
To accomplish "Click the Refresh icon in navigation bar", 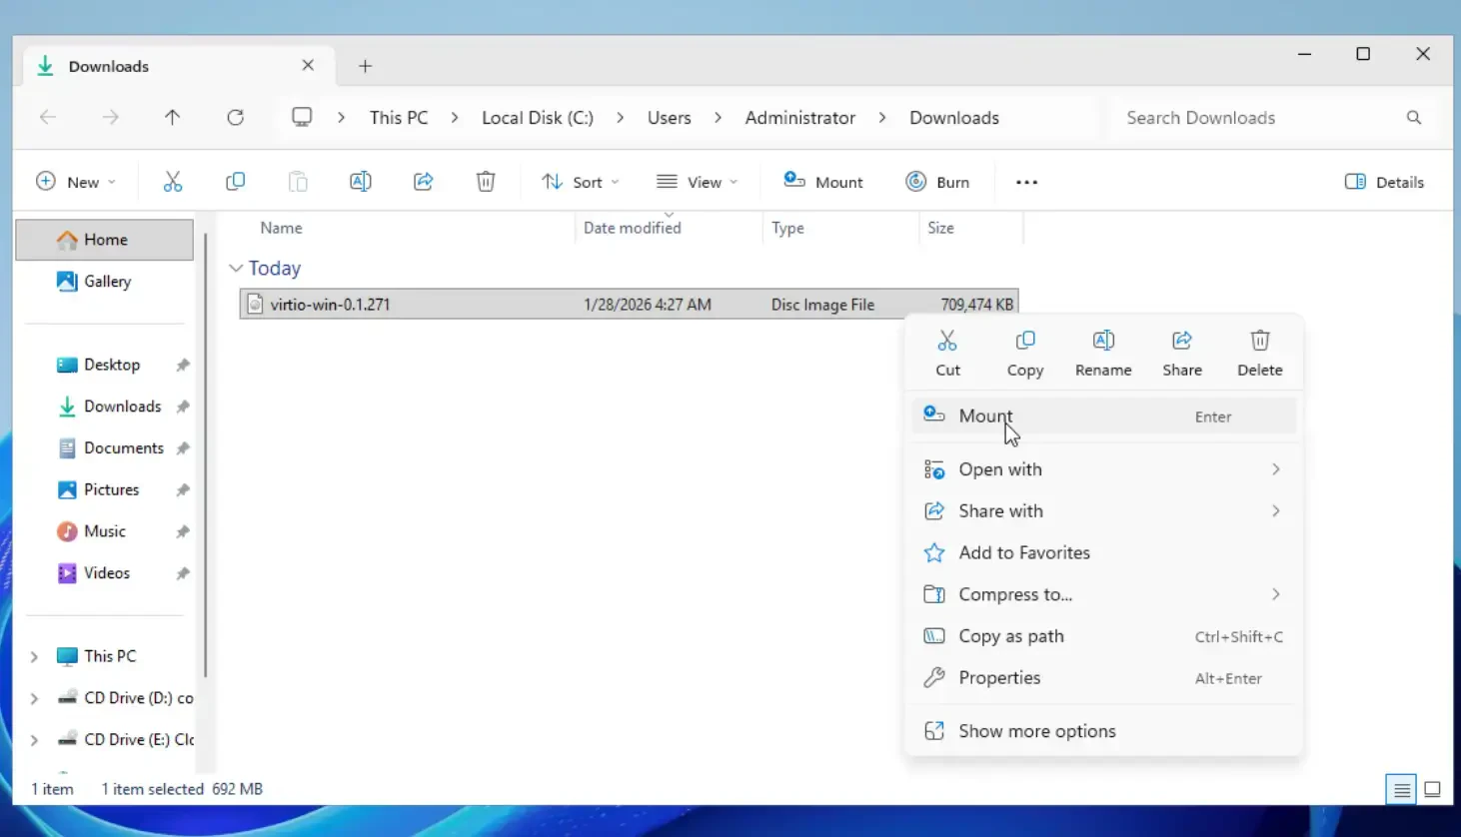I will click(236, 118).
